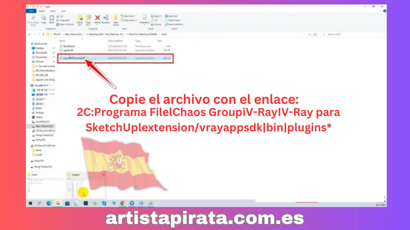410x230 pixels.
Task: Select the Locale folder in the sidebar
Action: click(x=38, y=155)
